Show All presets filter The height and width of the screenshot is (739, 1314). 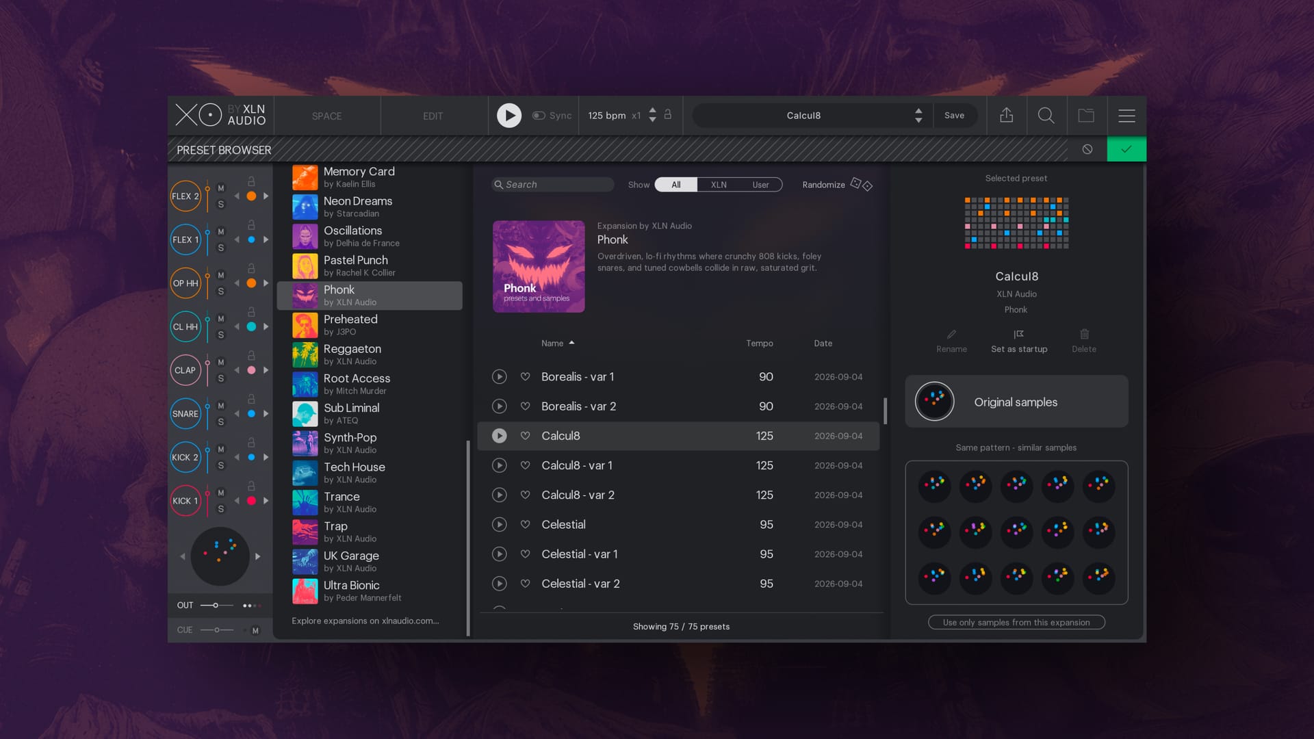(x=676, y=185)
